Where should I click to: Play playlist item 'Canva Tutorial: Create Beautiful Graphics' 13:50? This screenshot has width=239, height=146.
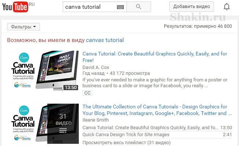click(x=157, y=128)
